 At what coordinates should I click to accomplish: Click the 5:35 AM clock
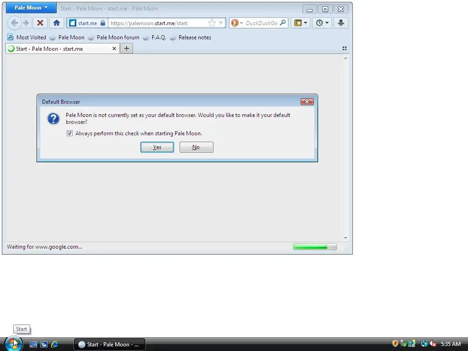[x=451, y=344]
